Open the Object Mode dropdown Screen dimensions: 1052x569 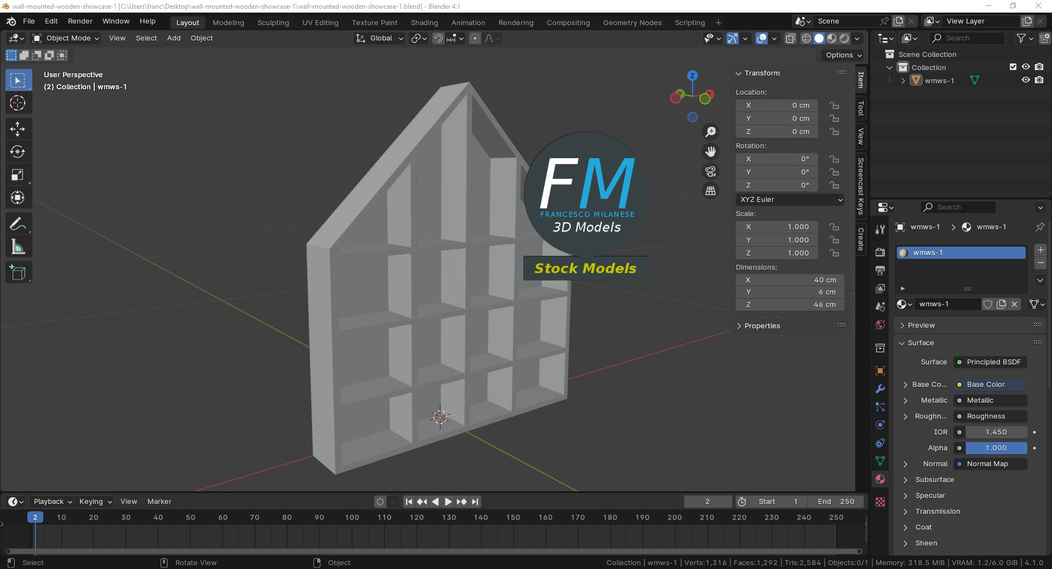point(65,38)
